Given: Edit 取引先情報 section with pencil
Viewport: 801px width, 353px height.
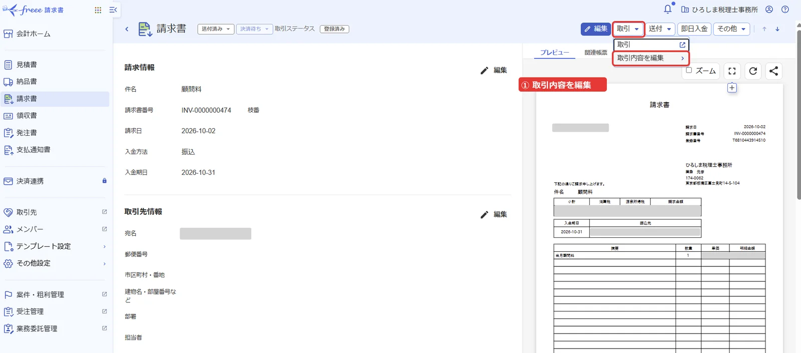Looking at the screenshot, I should (x=494, y=215).
